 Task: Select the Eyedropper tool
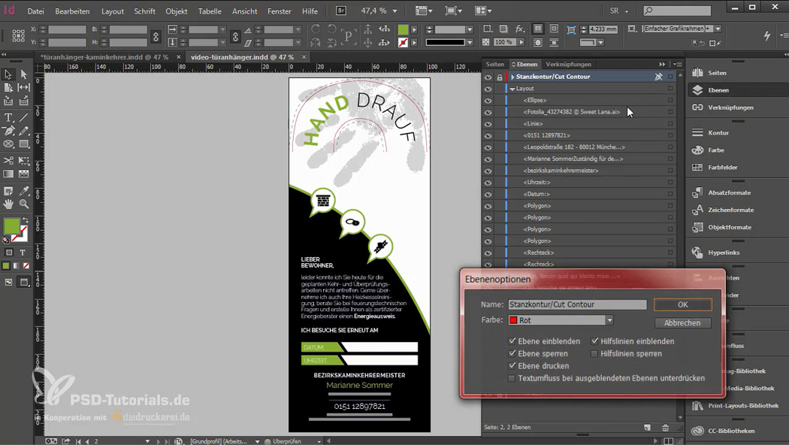click(x=23, y=191)
